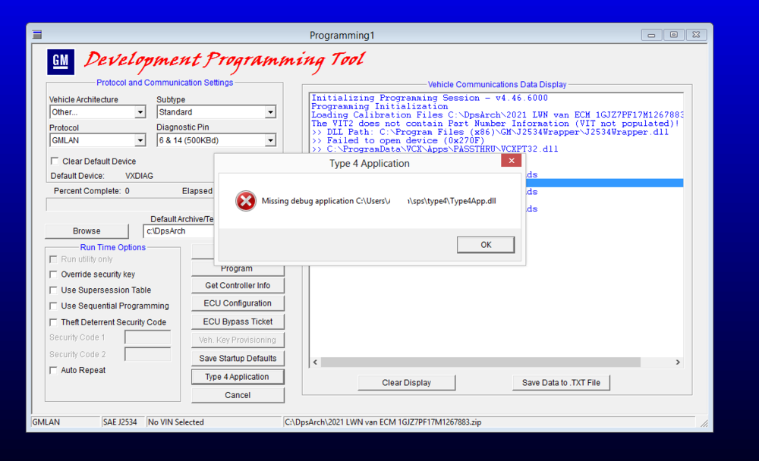The height and width of the screenshot is (461, 759).
Task: Open the Programming1 window system menu icon
Action: click(x=37, y=35)
